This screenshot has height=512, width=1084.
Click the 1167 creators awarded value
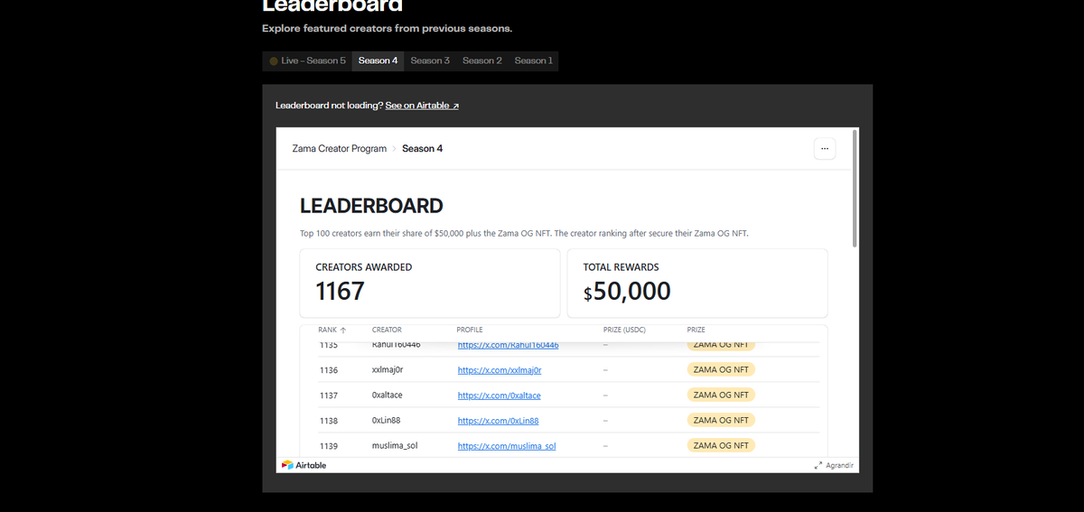[x=340, y=291]
